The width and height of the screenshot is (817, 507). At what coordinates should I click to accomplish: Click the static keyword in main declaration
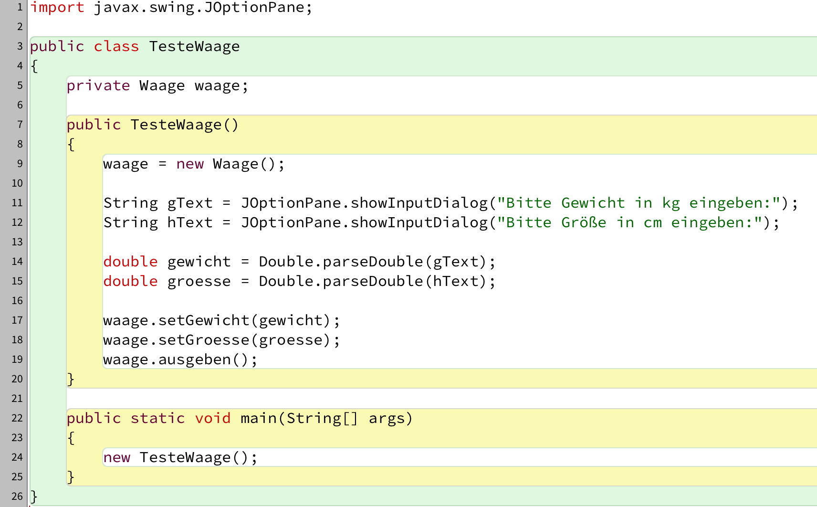tap(157, 419)
